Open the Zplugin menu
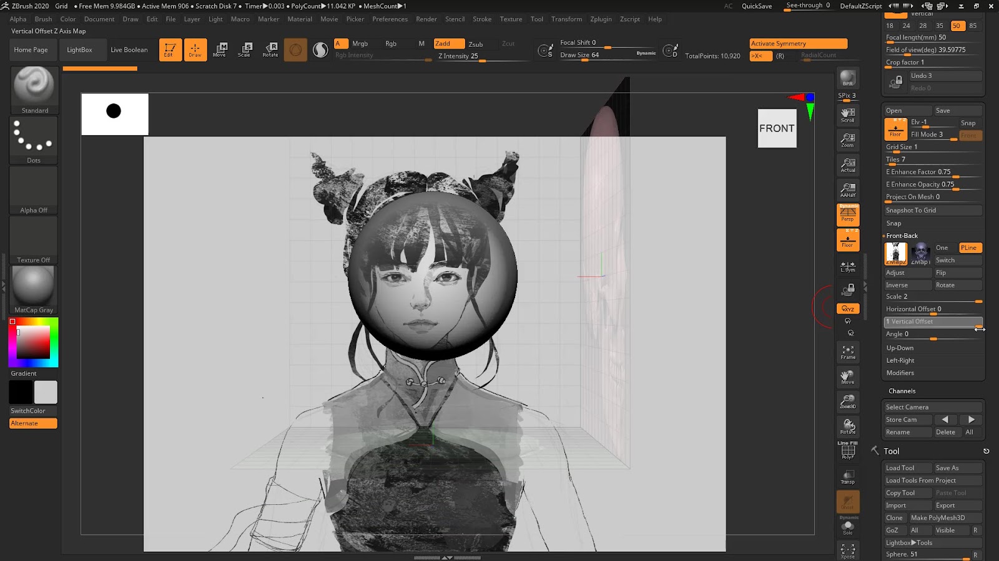999x561 pixels. pos(601,19)
